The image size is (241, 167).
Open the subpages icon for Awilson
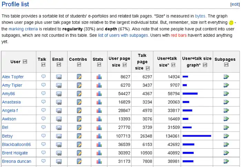(226, 119)
